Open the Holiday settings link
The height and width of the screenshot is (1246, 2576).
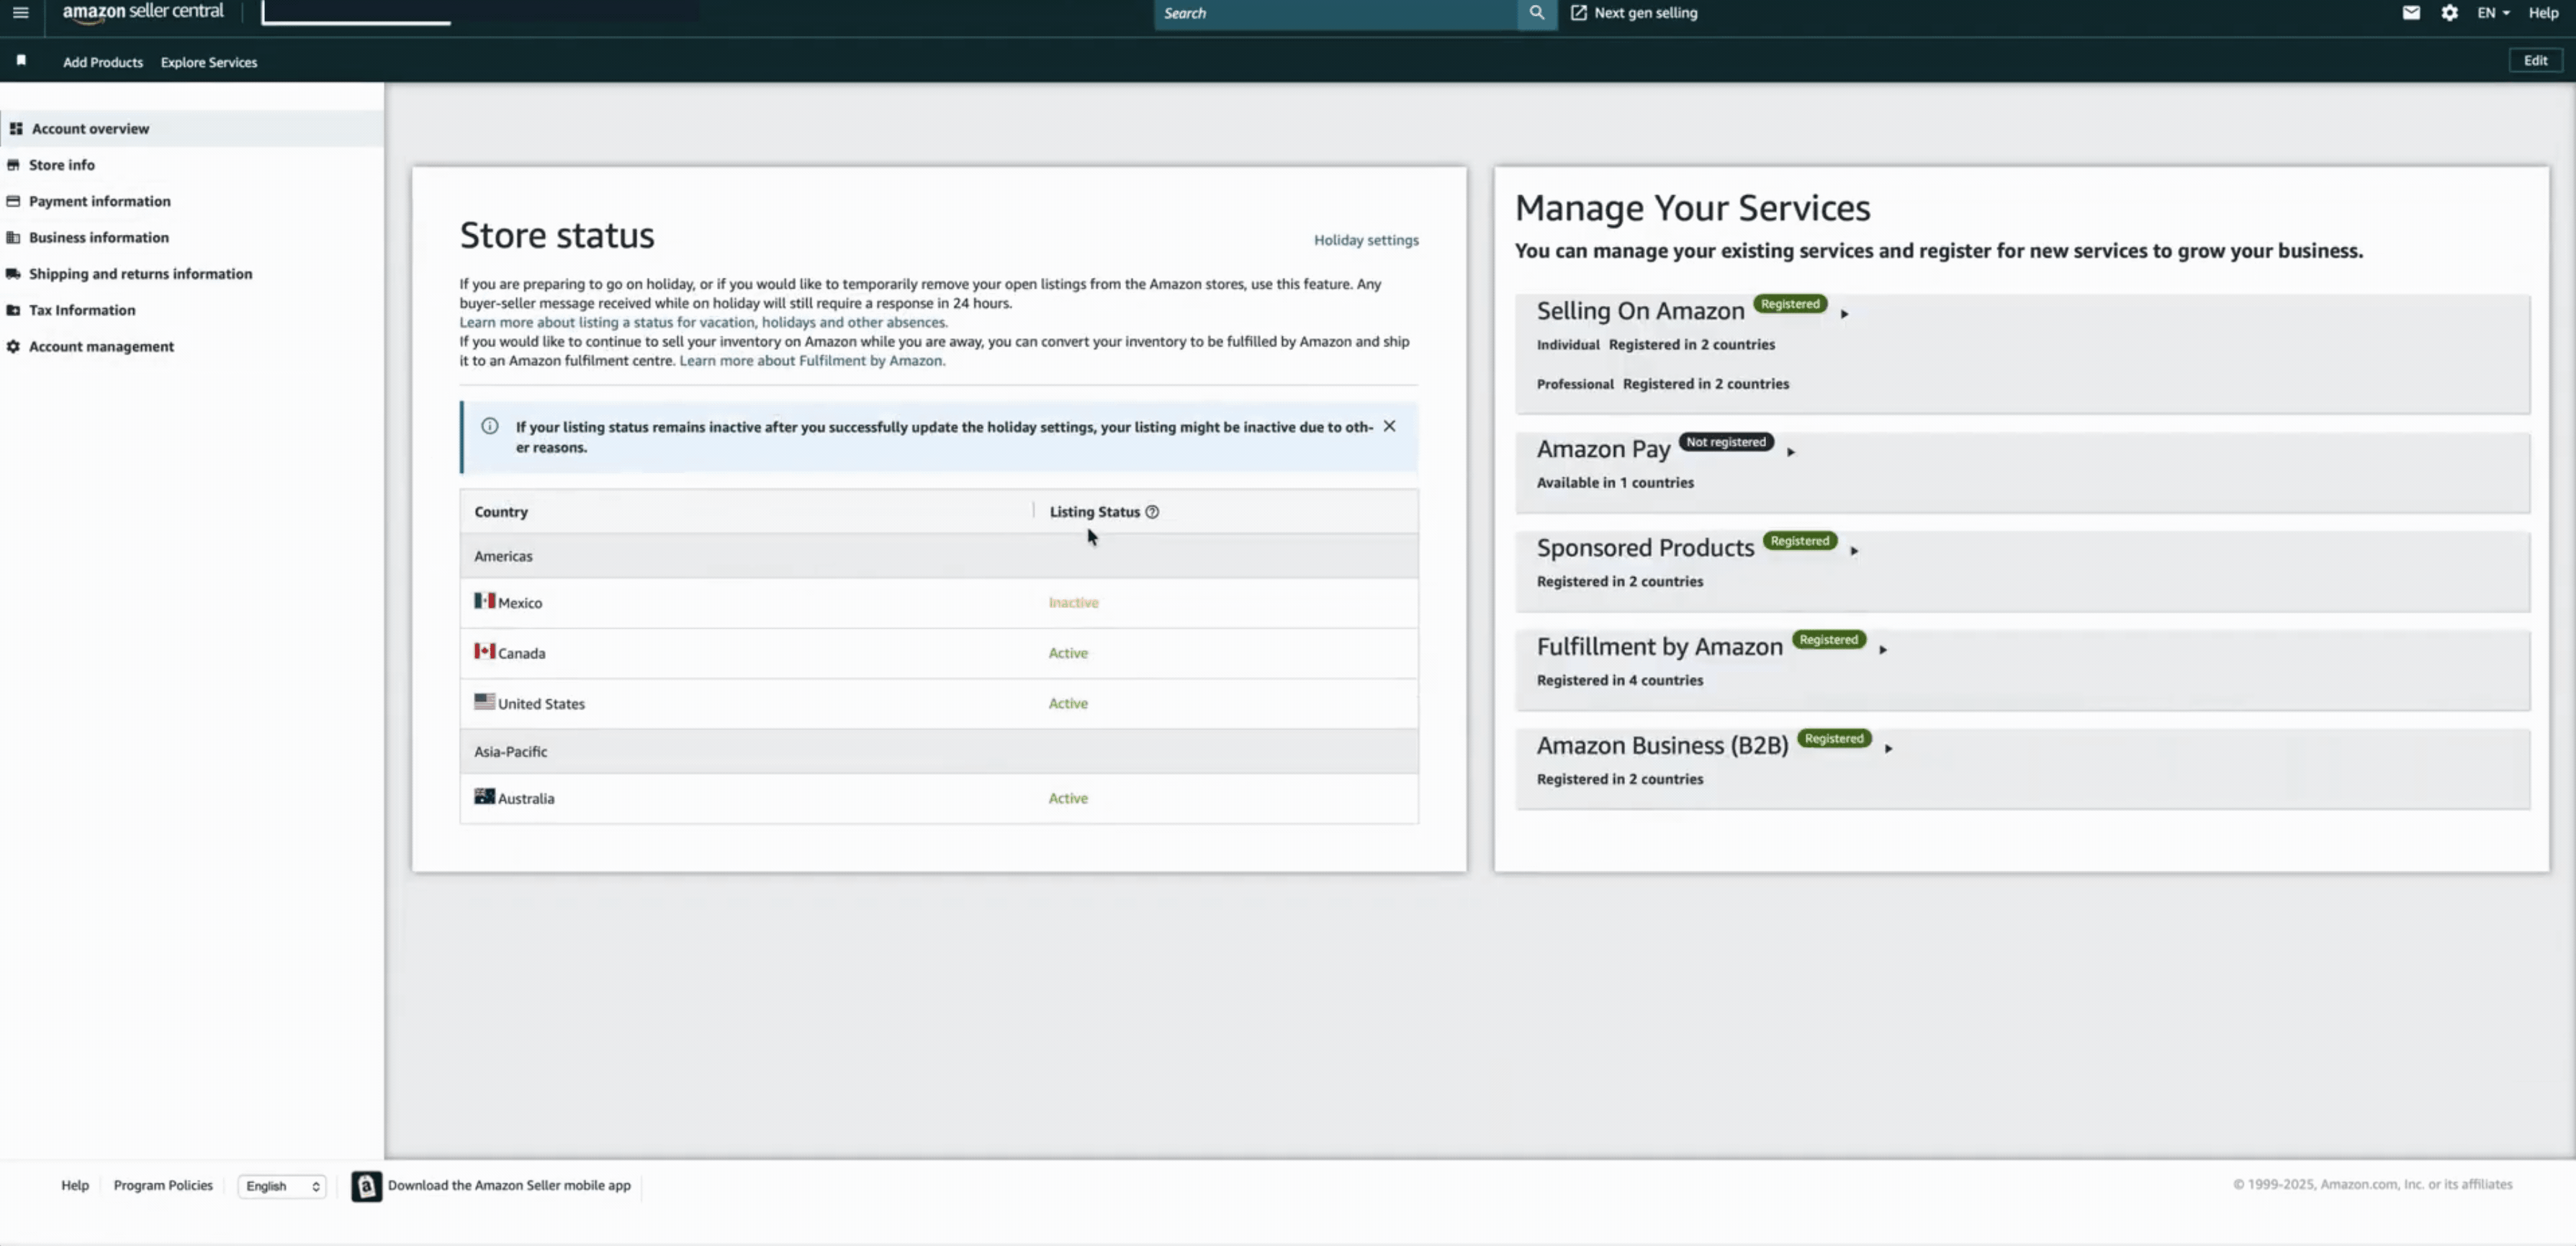[x=1365, y=240]
